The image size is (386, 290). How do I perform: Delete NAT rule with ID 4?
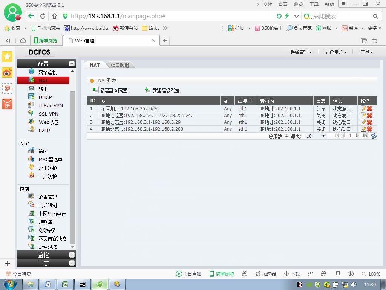(x=369, y=129)
